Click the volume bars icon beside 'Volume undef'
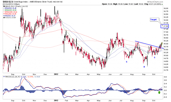171x102 pixels. point(4,17)
